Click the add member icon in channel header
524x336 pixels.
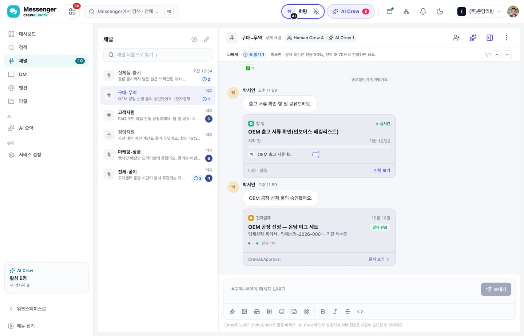coord(456,38)
